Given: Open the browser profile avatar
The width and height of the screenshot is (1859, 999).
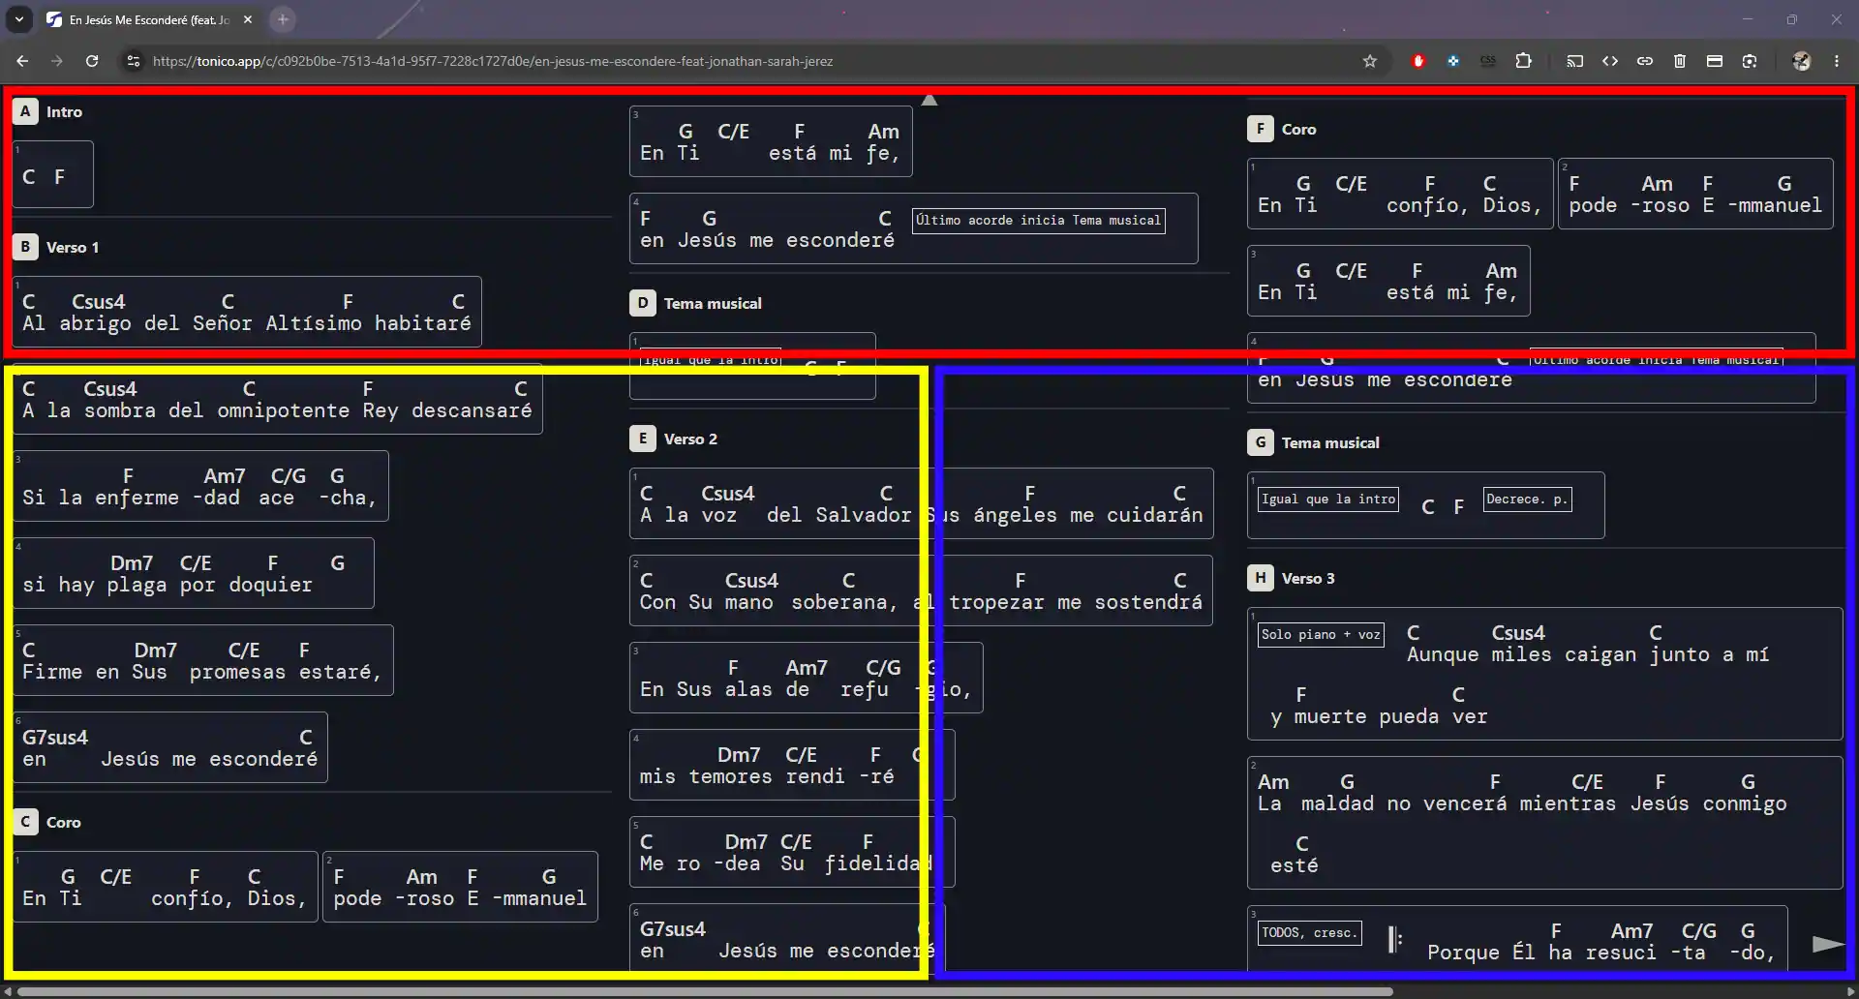Looking at the screenshot, I should 1802,61.
